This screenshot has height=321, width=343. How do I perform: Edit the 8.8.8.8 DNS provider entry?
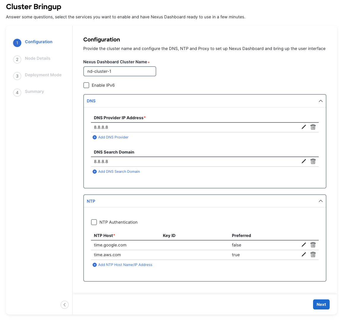pyautogui.click(x=304, y=127)
